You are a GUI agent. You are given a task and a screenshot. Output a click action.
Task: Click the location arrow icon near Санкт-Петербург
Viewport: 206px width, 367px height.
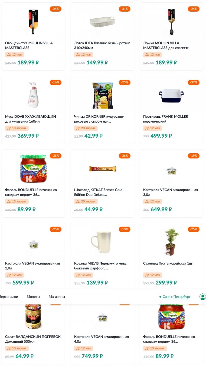pyautogui.click(x=160, y=297)
